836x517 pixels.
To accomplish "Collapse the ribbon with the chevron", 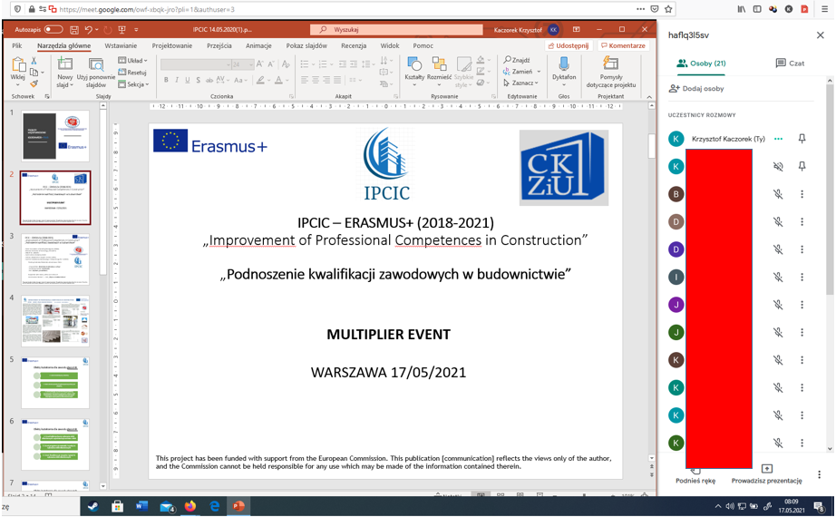I will click(649, 96).
